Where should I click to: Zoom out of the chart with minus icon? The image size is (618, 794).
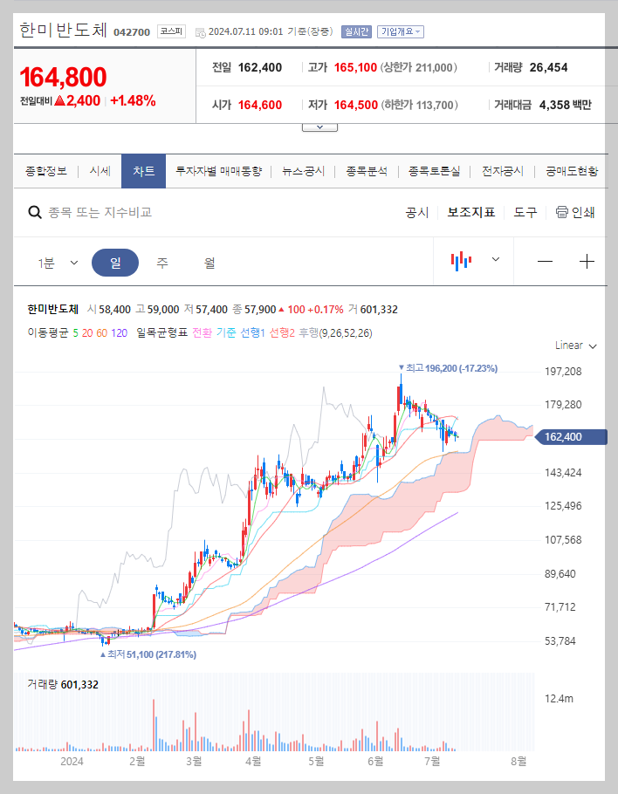(545, 260)
